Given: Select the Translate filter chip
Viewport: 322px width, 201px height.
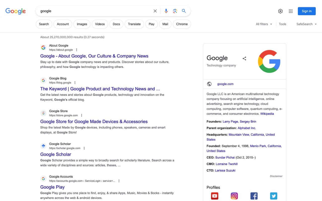Looking at the screenshot, I should pos(134,24).
